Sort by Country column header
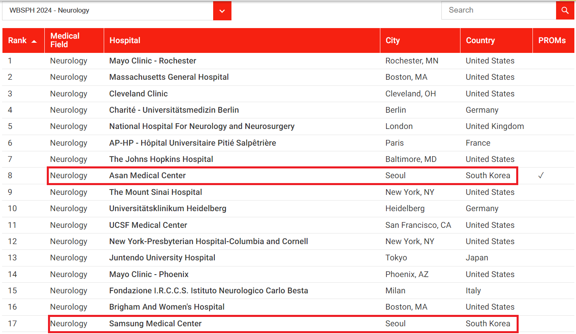Viewport: 576px width, 334px height. (496, 40)
